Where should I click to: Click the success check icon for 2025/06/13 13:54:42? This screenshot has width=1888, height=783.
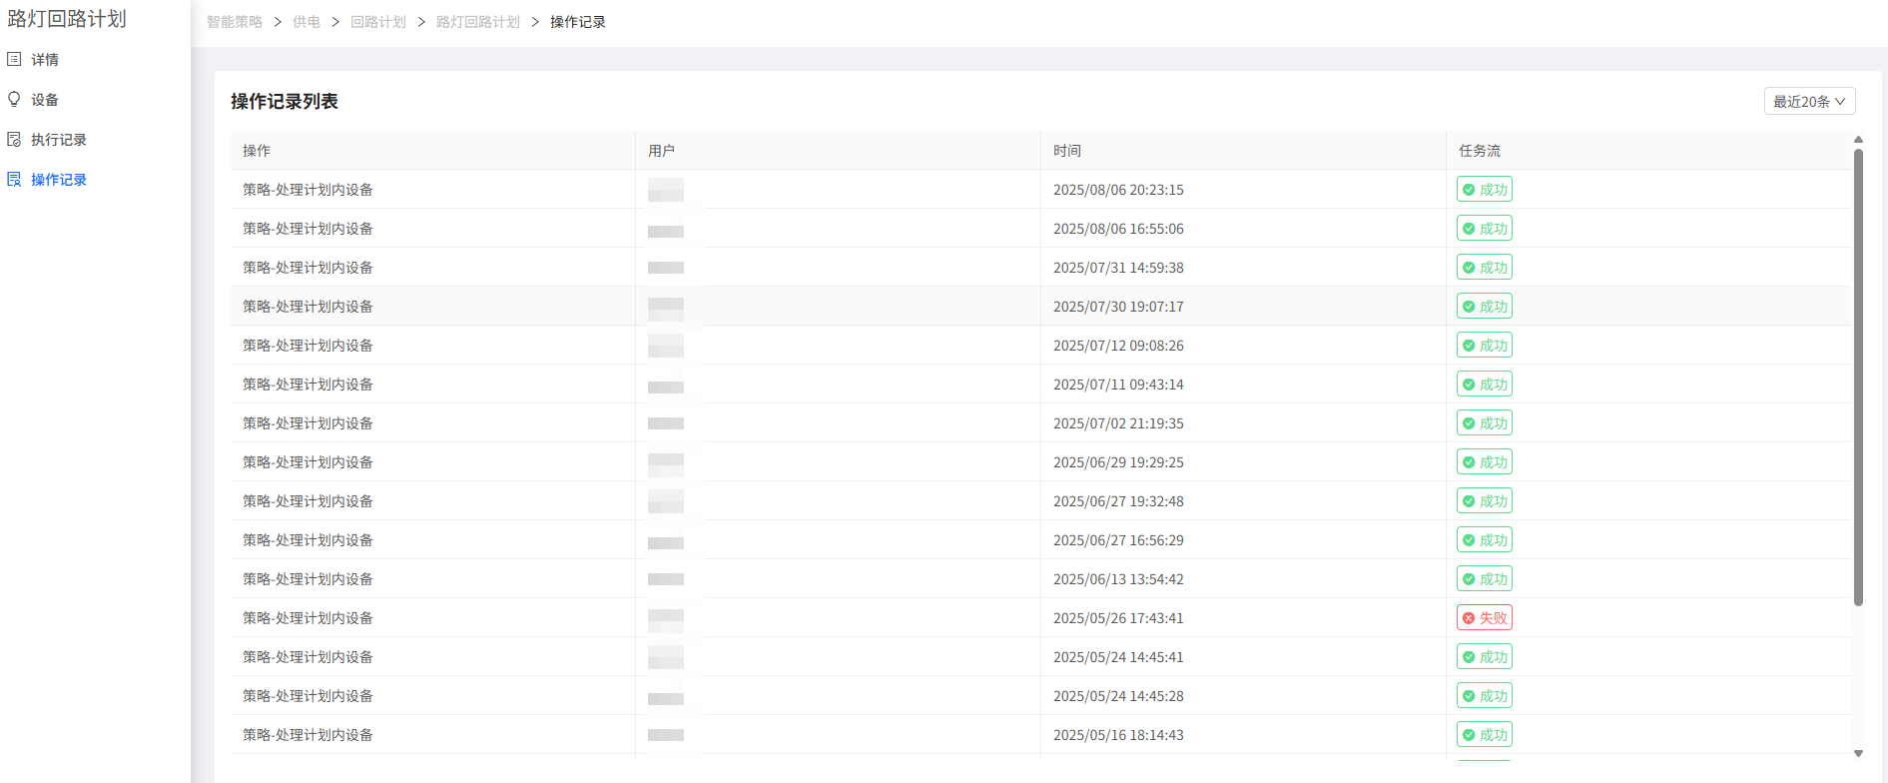[x=1469, y=579]
